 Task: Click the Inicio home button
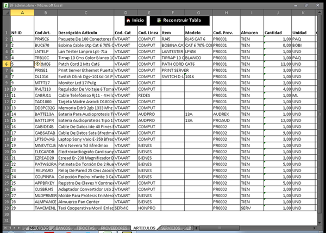pos(135,21)
